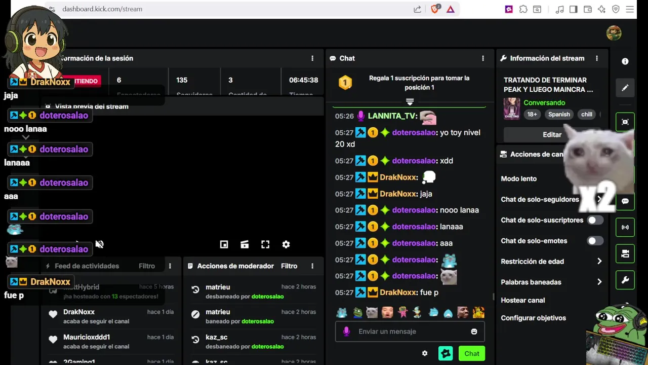The height and width of the screenshot is (365, 648).
Task: Click the Editar stream info button
Action: point(552,135)
